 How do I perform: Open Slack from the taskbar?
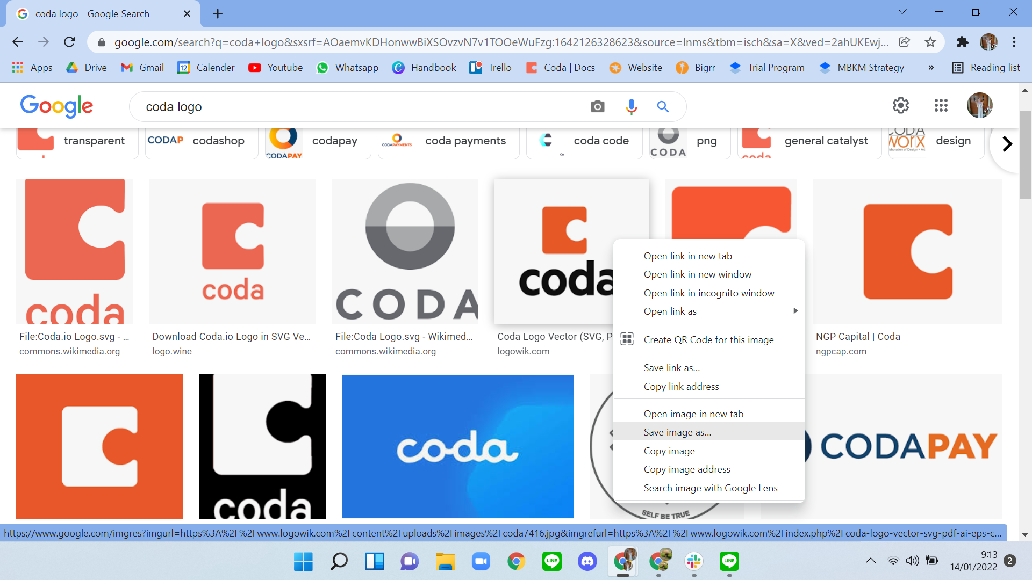pos(693,561)
